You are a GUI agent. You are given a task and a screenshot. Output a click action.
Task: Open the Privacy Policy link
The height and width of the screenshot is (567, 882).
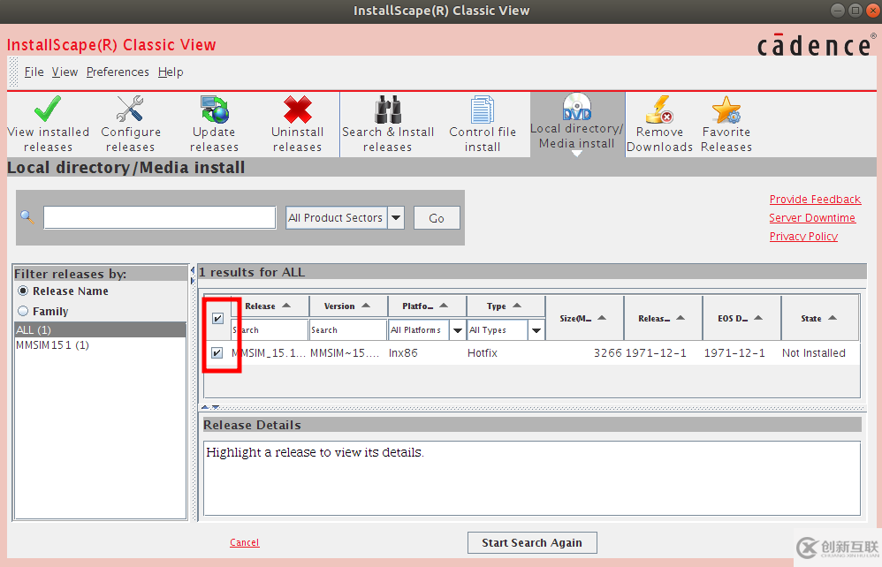coord(803,237)
